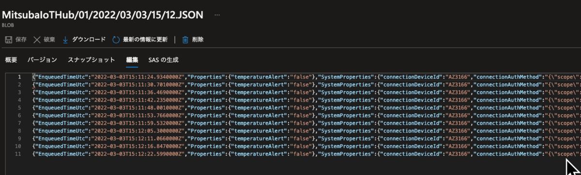Click line number 6 in editor gutter
581x175 pixels.
click(19, 115)
